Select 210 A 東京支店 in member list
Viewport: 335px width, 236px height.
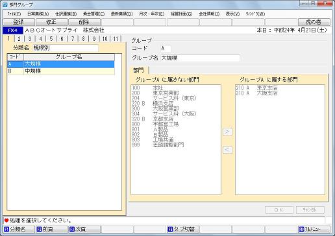280,88
